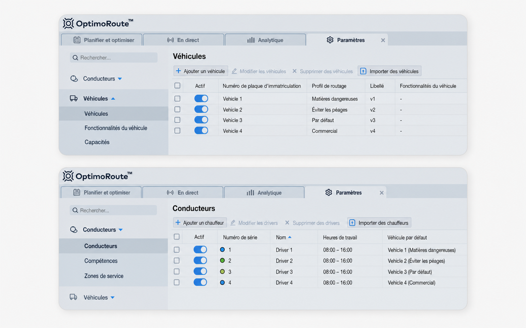Click the pencil icon of Modifier les véhicules

234,71
